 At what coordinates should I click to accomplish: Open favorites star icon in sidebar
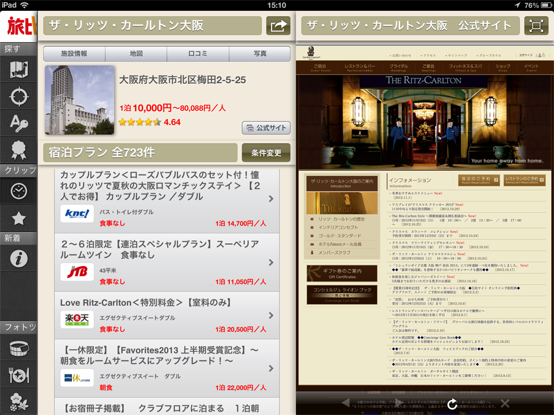pos(19,218)
